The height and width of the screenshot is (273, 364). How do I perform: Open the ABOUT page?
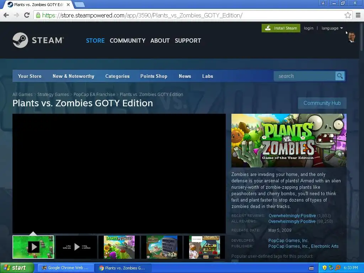(x=160, y=41)
